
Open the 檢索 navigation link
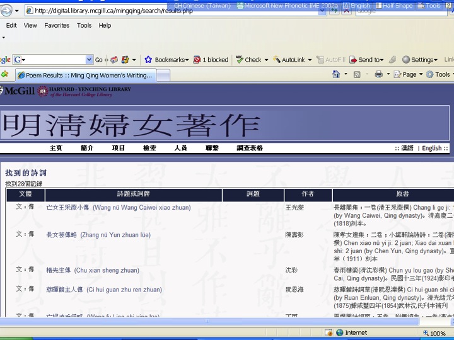(149, 148)
